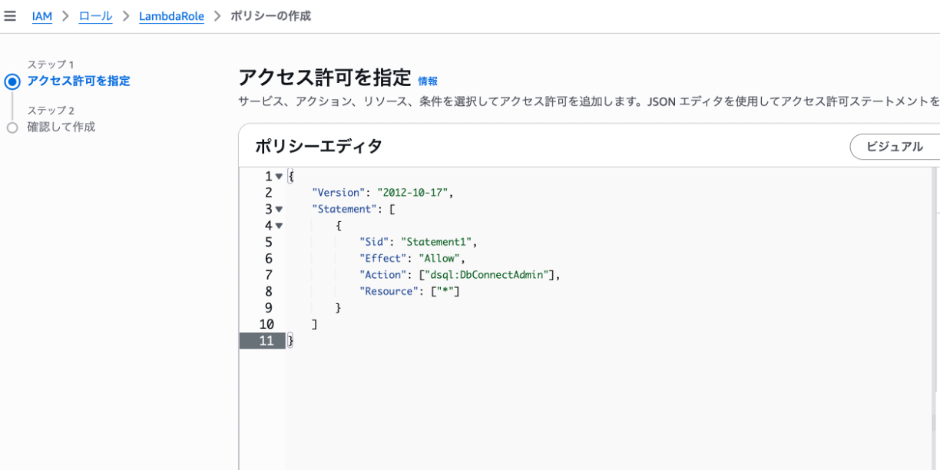Select step 1 アクセス許可を指定 radio
The width and height of the screenshot is (940, 470).
pyautogui.click(x=12, y=81)
